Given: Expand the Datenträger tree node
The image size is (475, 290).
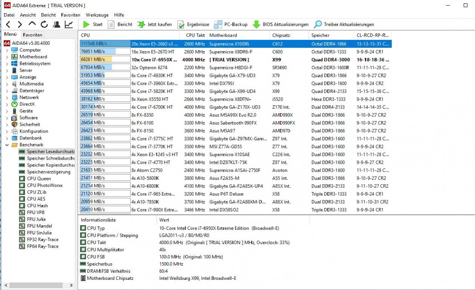Looking at the screenshot, I should click(x=7, y=91).
